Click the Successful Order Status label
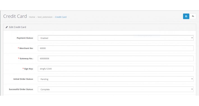The height and width of the screenshot is (106, 199). (x=21, y=89)
